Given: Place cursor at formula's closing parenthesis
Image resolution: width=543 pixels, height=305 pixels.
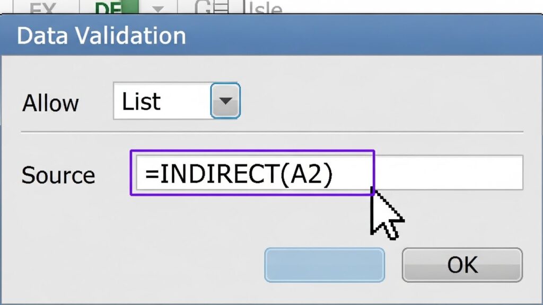Looking at the screenshot, I should coord(327,174).
